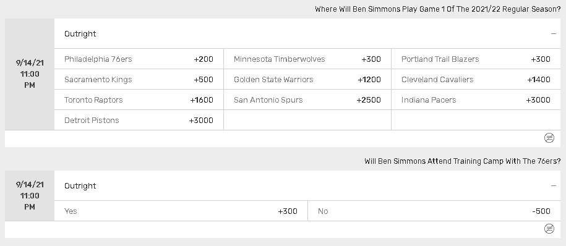Click the stats icon under the Training Camp market
Screen dimensions: 566x246
[x=549, y=229]
